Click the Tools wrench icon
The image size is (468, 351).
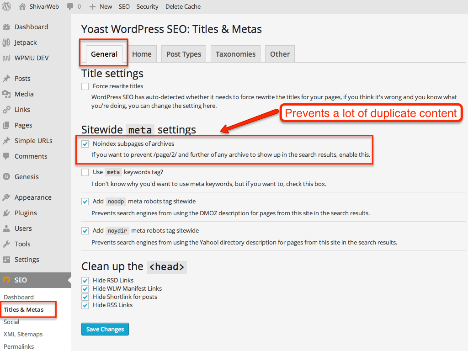pyautogui.click(x=6, y=244)
